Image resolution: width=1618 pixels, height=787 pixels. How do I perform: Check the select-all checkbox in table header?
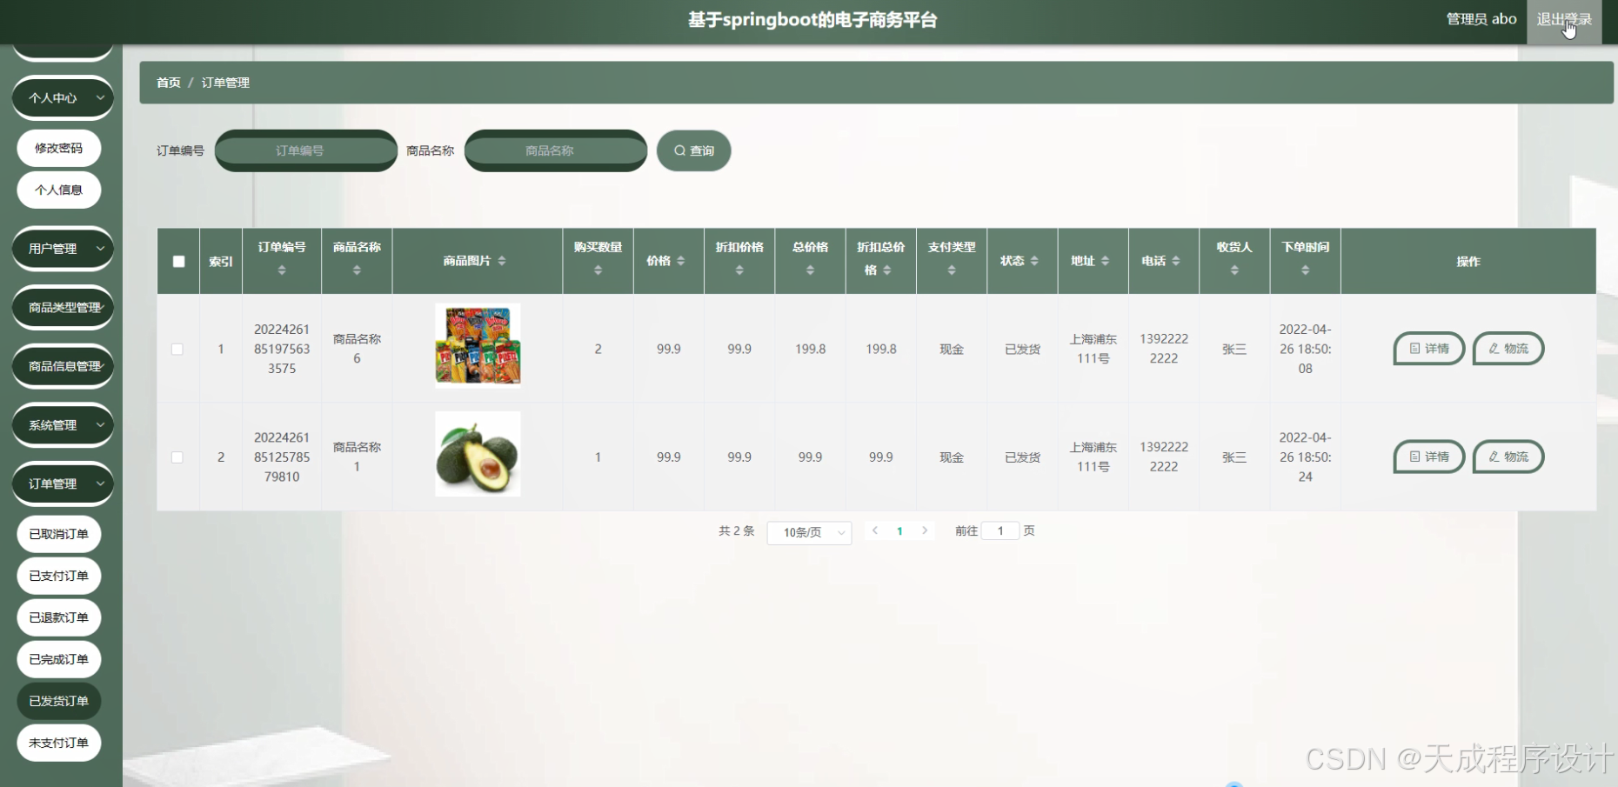[x=177, y=260]
